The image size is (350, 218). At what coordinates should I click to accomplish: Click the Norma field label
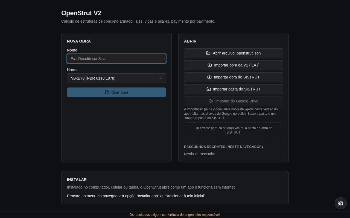coord(73,70)
